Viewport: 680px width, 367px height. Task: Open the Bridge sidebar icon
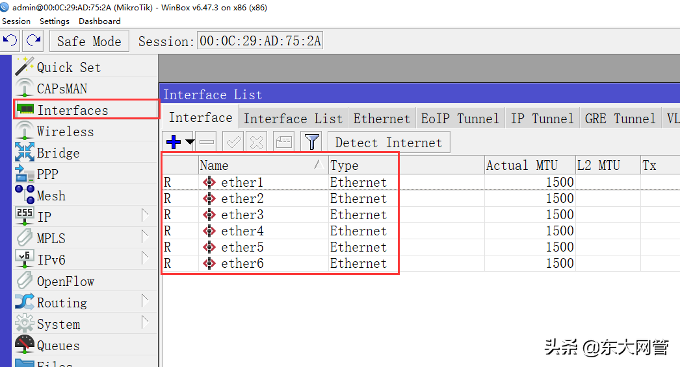click(x=25, y=152)
